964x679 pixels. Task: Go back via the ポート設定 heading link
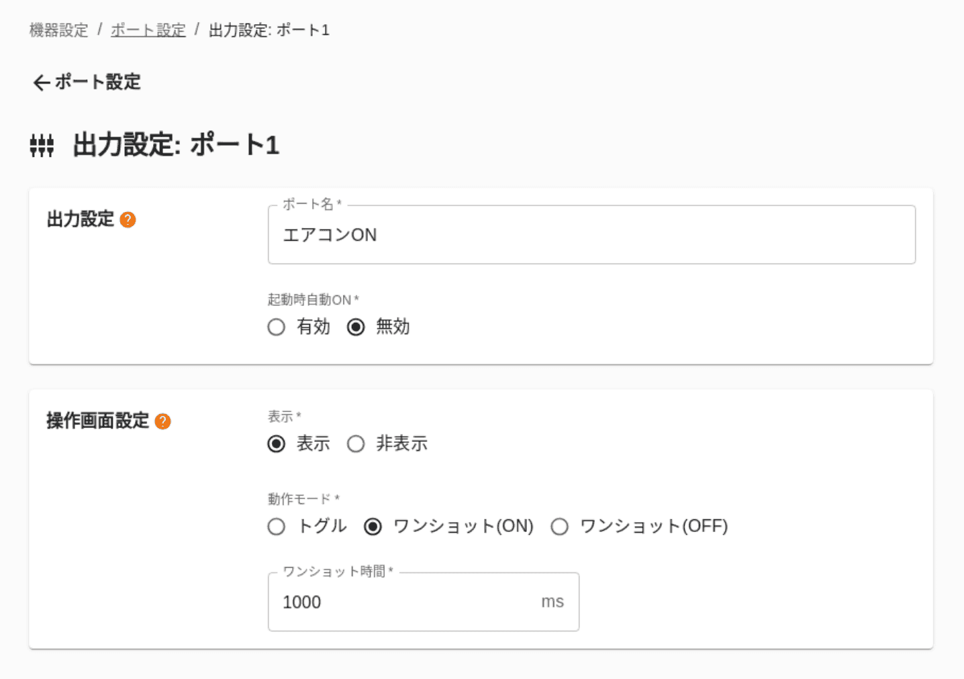(x=97, y=83)
